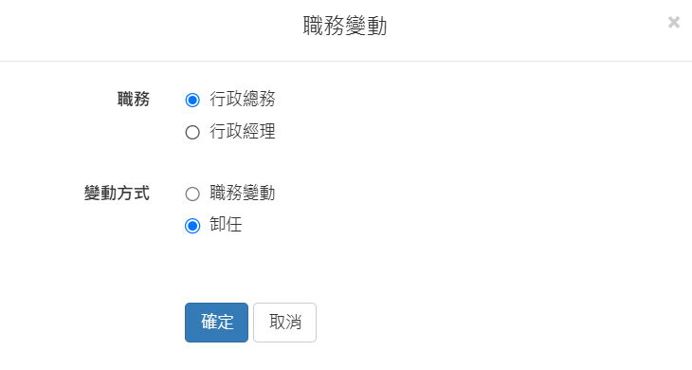Click the 職務變動 option label beside its radio
Viewport: 692px width, 370px height.
243,193
